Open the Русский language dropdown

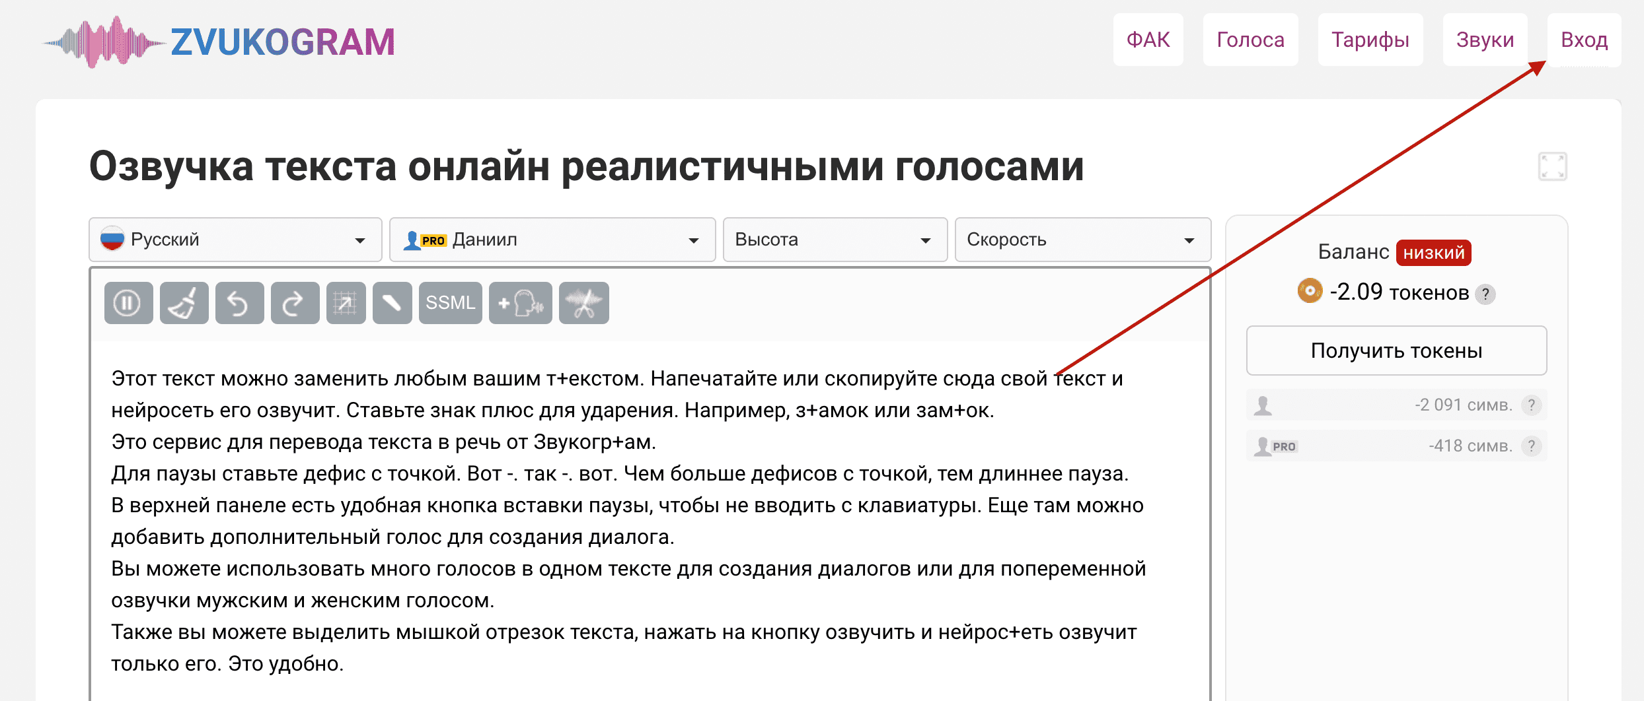(235, 240)
